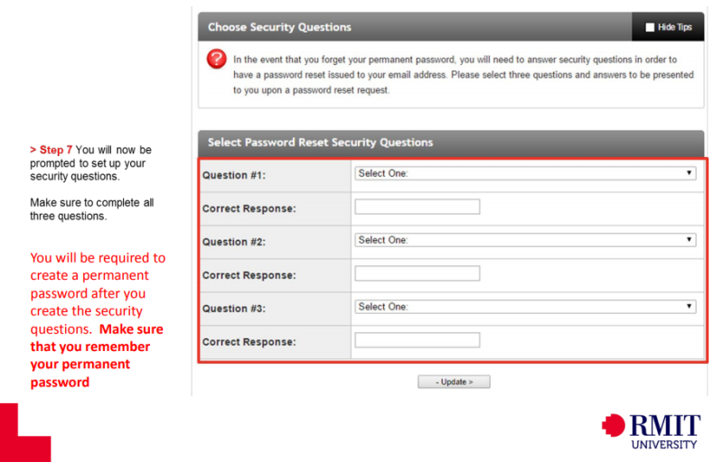Click the red question mark help icon
Image resolution: width=723 pixels, height=462 pixels.
(x=217, y=60)
